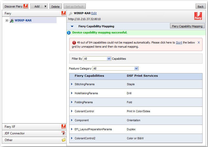This screenshot has width=208, height=147.
Task: Click the StitchingParams capability name
Action: pyautogui.click(x=84, y=84)
